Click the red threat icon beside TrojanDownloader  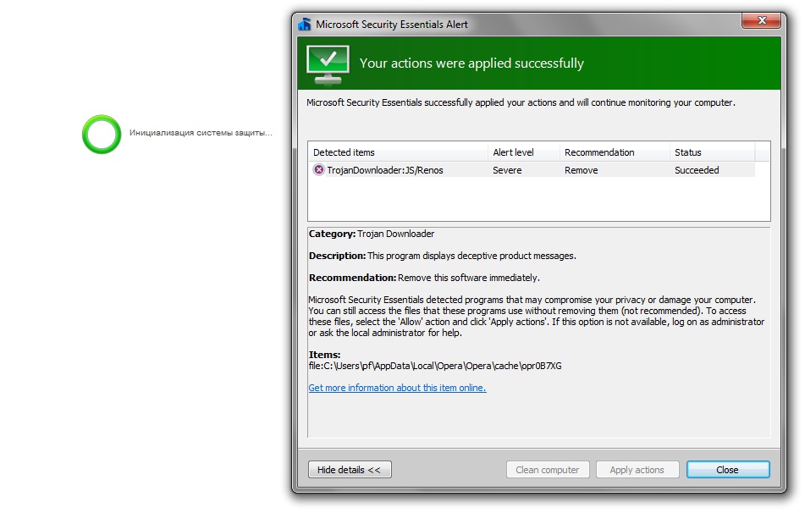click(x=318, y=170)
